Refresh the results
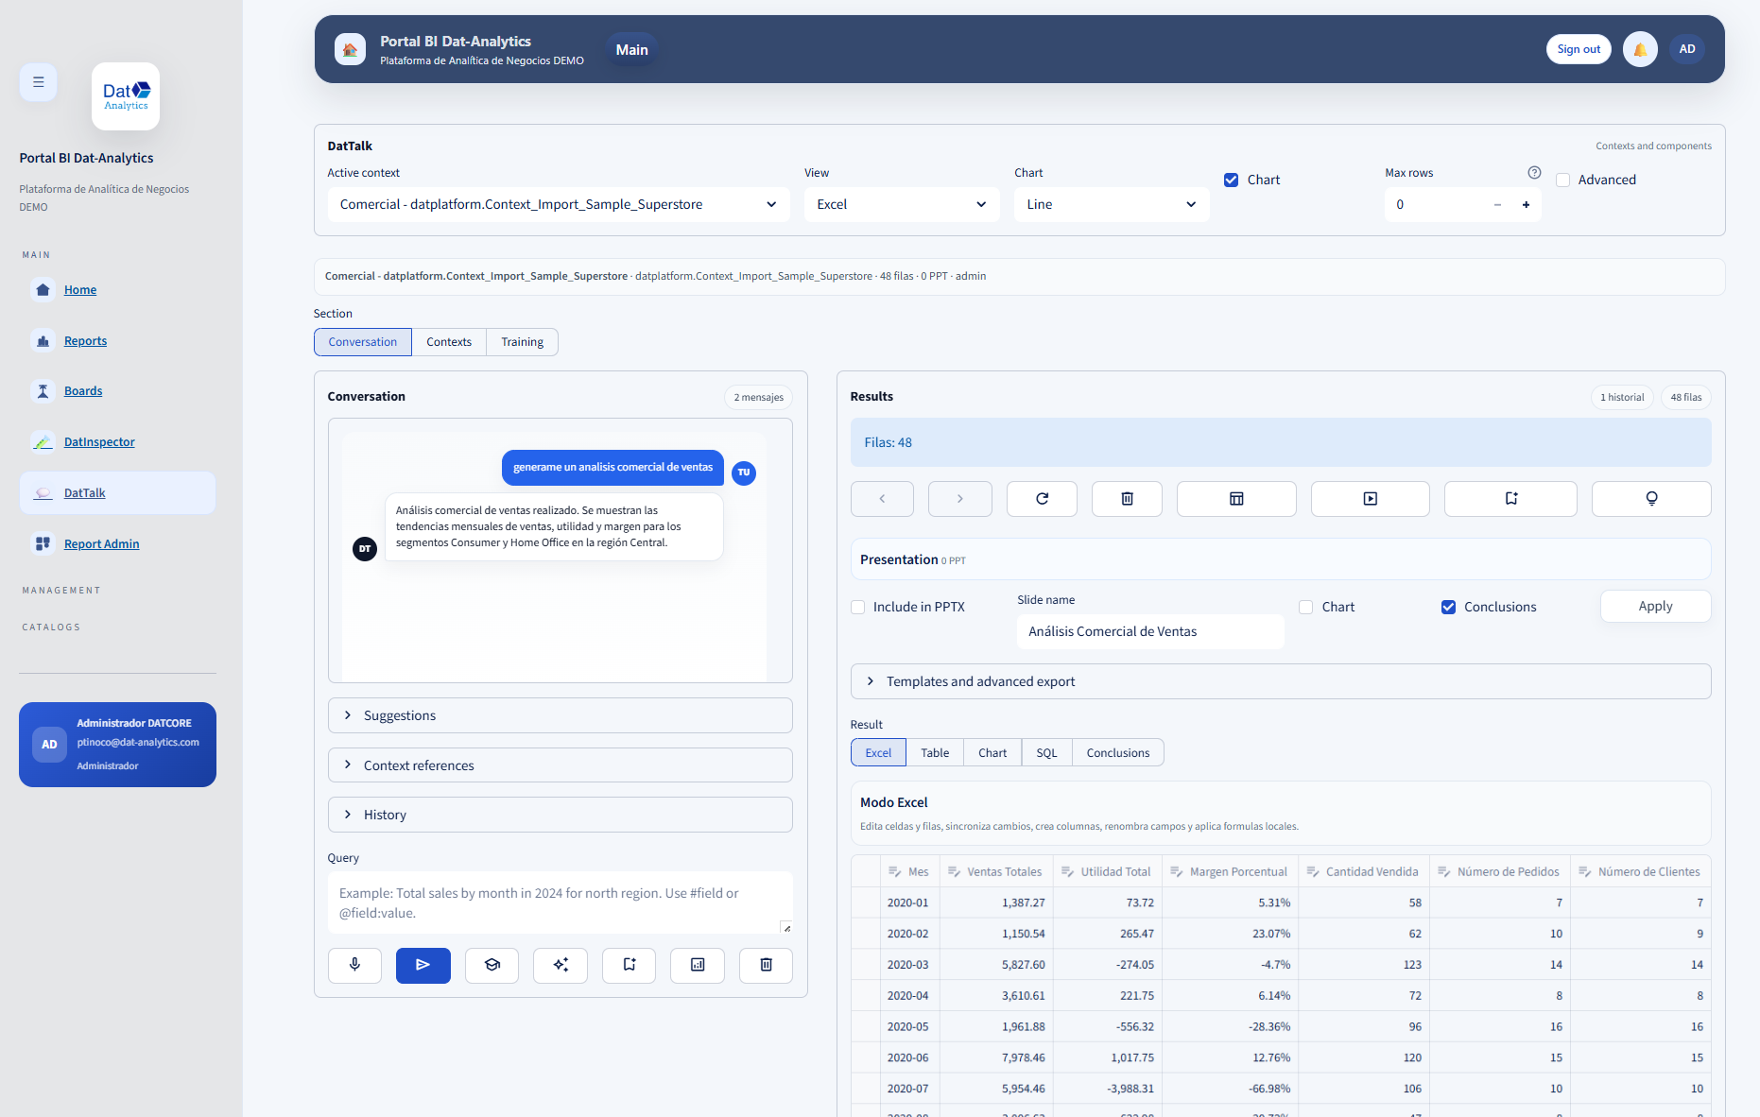 [x=1042, y=499]
